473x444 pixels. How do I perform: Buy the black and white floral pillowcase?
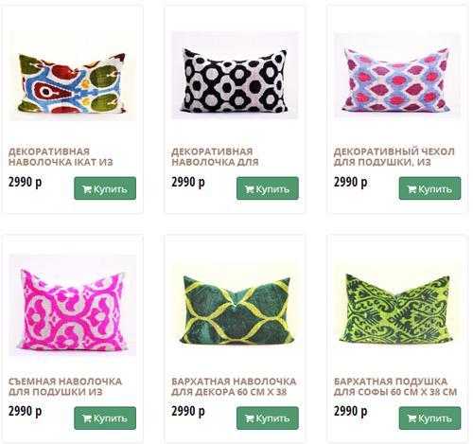point(268,188)
